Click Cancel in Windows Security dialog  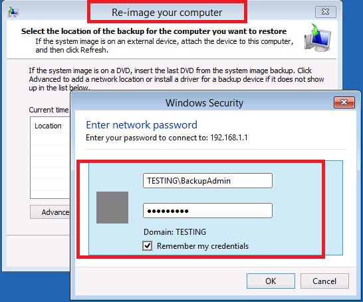[x=324, y=281]
